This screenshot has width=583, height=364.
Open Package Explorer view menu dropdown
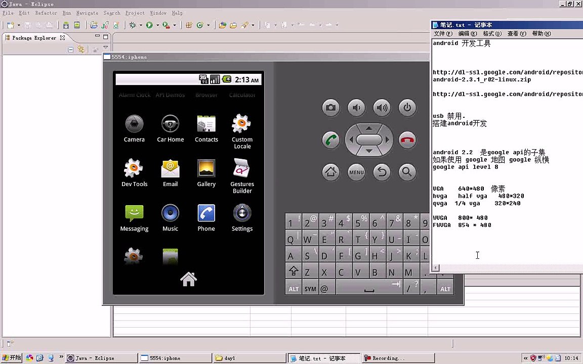[x=105, y=48]
